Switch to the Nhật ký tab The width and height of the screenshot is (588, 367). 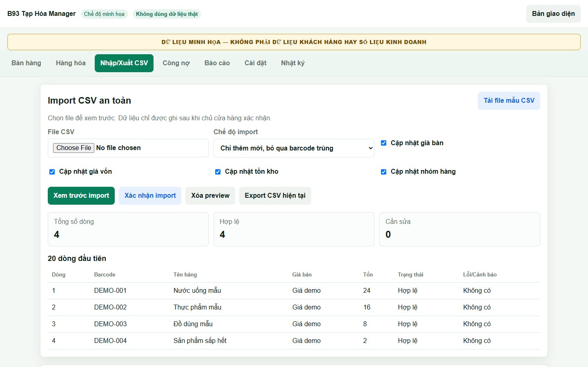293,63
